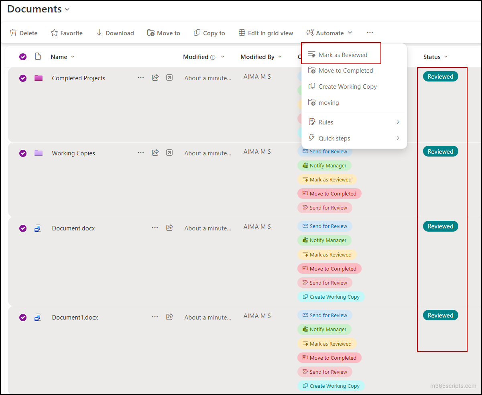Viewport: 482px width, 395px height.
Task: Open more actions for Completed Projects
Action: point(141,77)
